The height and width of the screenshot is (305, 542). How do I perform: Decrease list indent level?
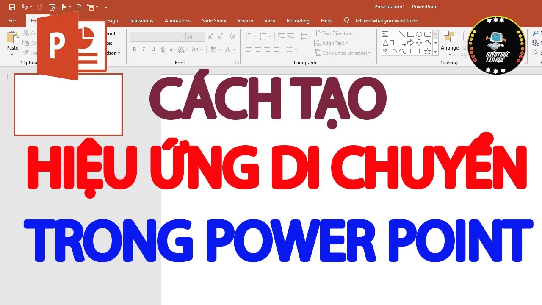coord(281,37)
